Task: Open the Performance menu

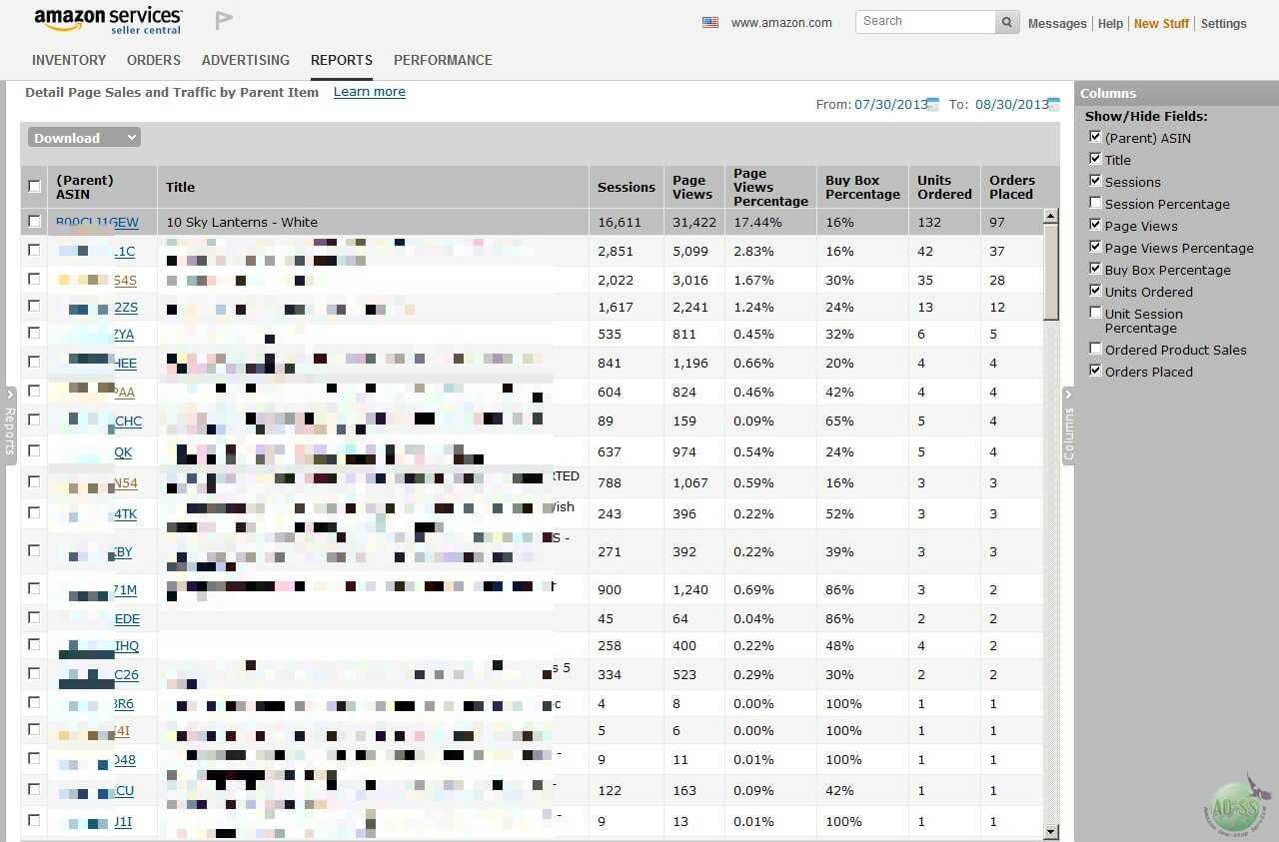Action: (443, 60)
